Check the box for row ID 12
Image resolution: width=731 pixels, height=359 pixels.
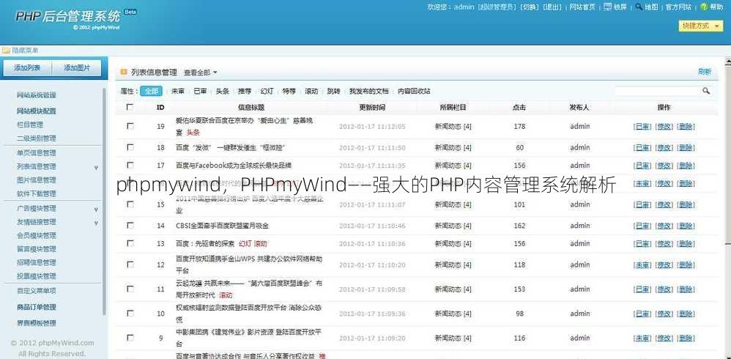click(130, 264)
